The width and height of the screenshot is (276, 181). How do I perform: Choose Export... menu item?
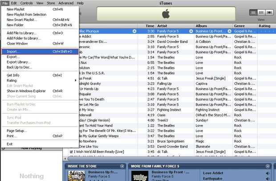point(40,57)
